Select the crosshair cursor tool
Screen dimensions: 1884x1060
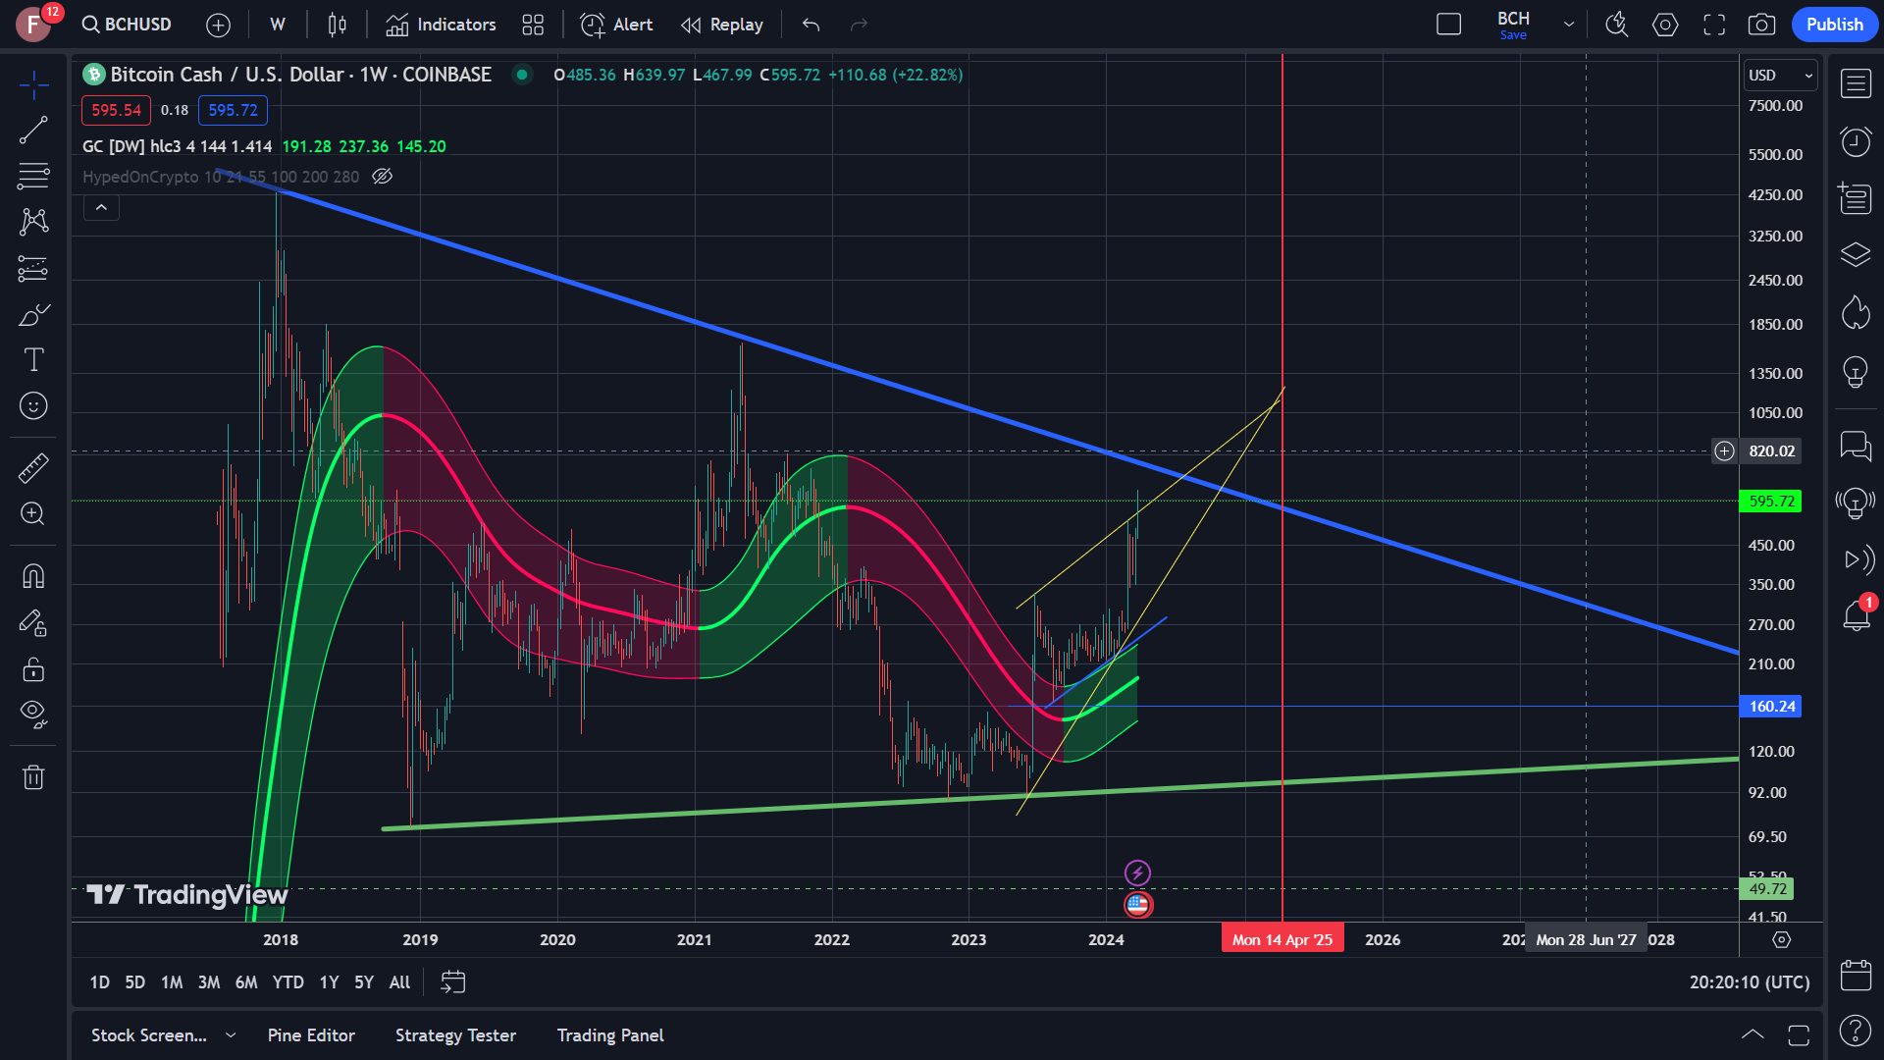click(33, 85)
